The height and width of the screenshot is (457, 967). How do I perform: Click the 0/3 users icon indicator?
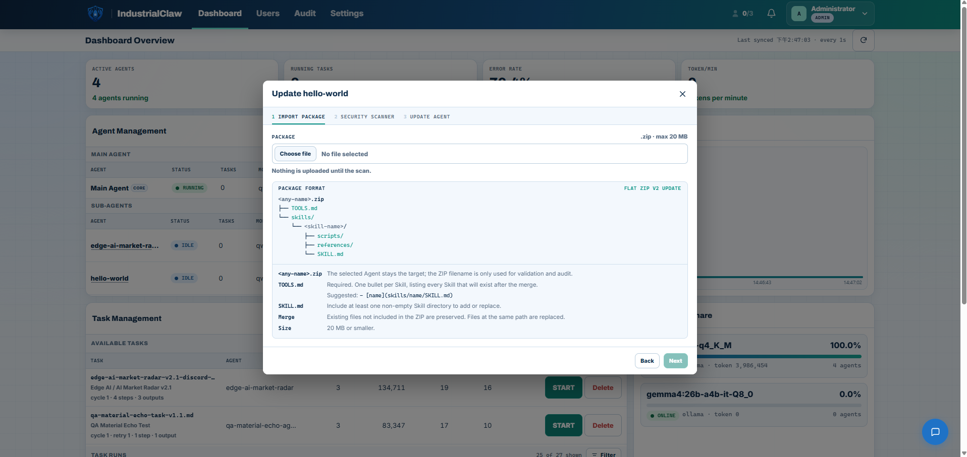click(743, 14)
